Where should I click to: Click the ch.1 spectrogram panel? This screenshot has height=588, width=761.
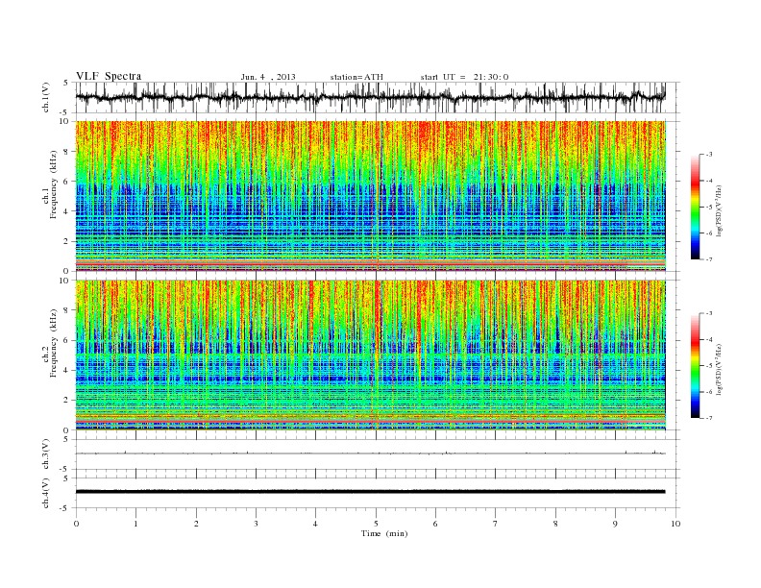pyautogui.click(x=371, y=196)
